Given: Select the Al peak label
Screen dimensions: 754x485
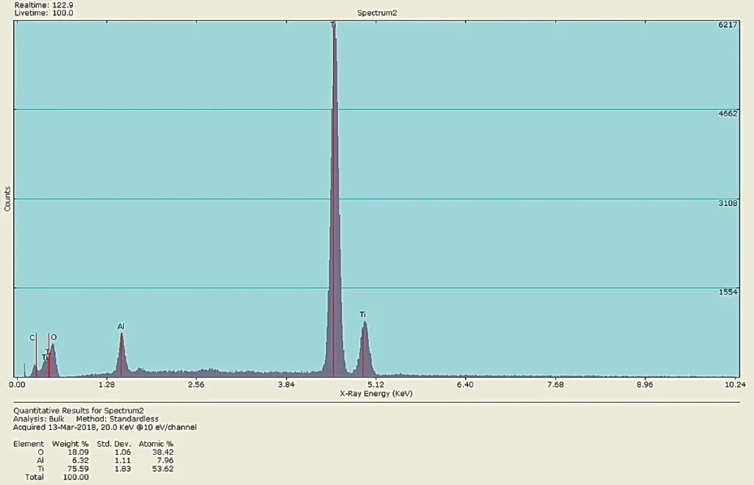Looking at the screenshot, I should (x=121, y=326).
